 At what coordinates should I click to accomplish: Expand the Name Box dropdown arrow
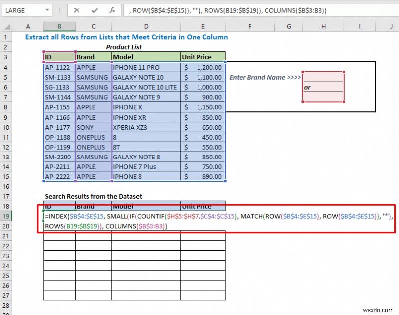46,10
